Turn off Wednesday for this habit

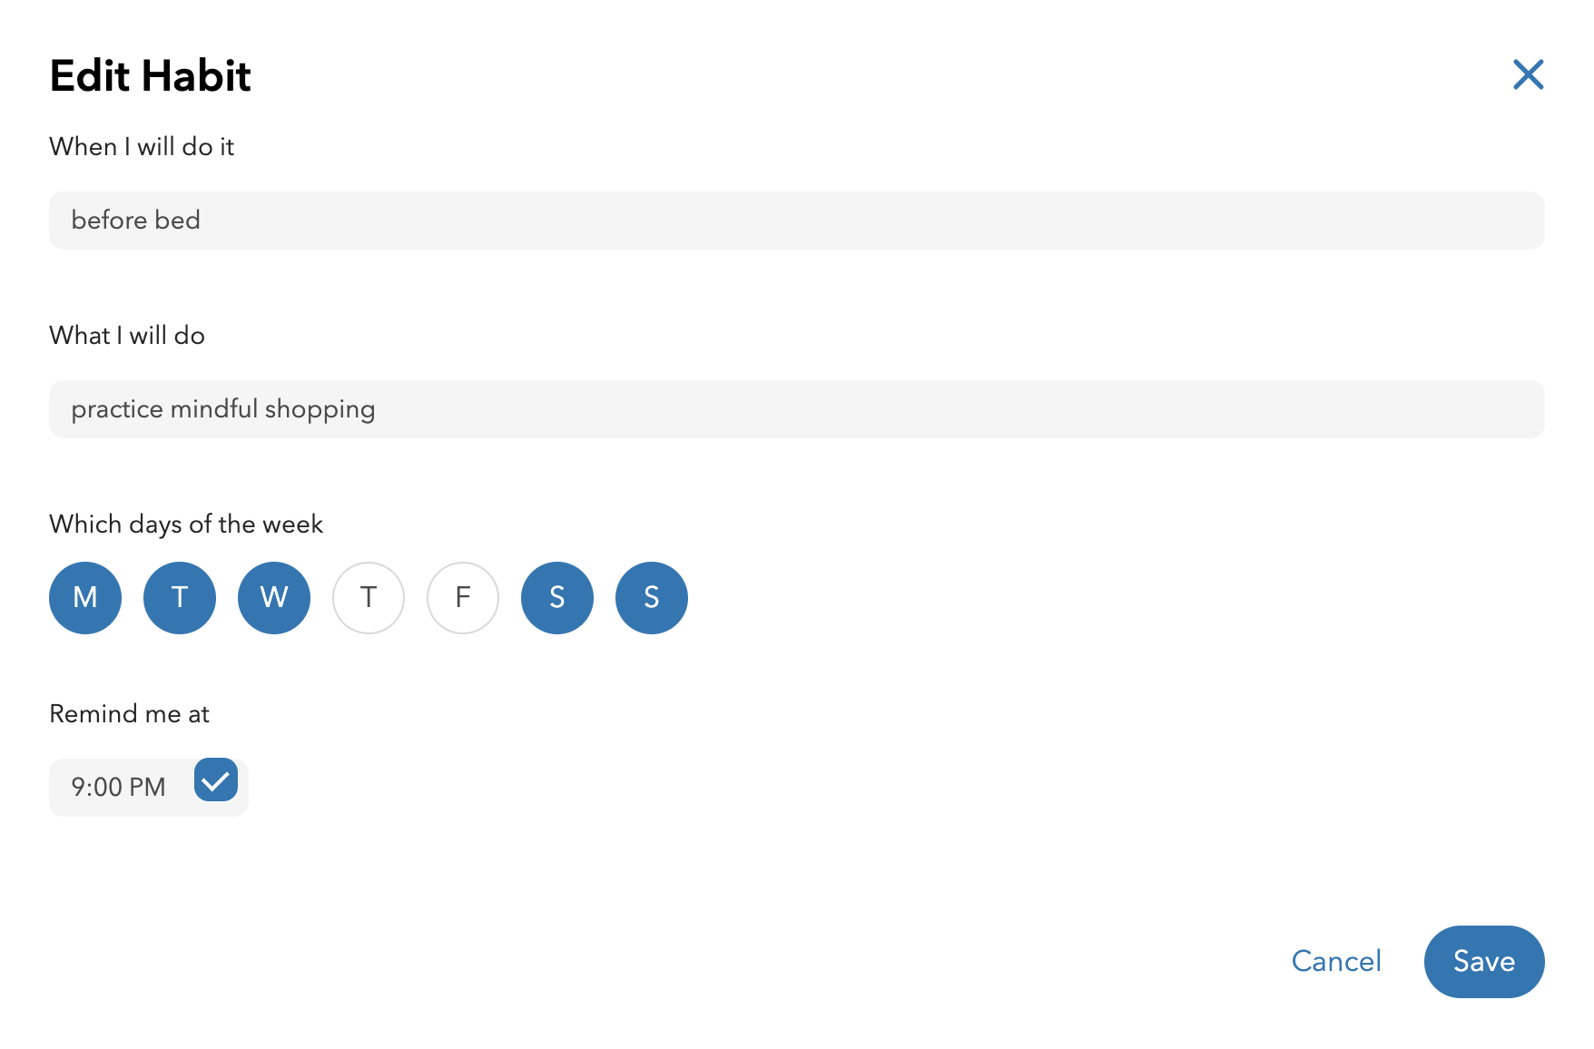click(x=273, y=597)
